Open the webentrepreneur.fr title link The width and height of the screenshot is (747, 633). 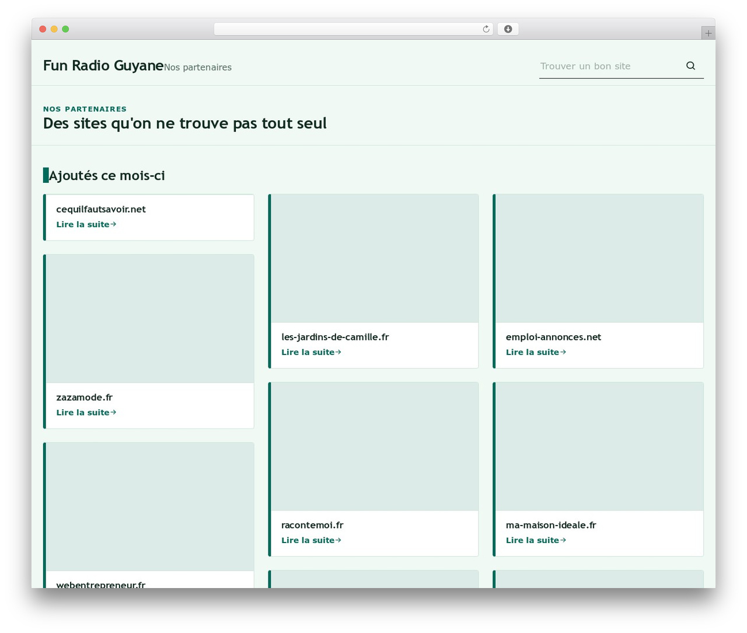pyautogui.click(x=101, y=584)
